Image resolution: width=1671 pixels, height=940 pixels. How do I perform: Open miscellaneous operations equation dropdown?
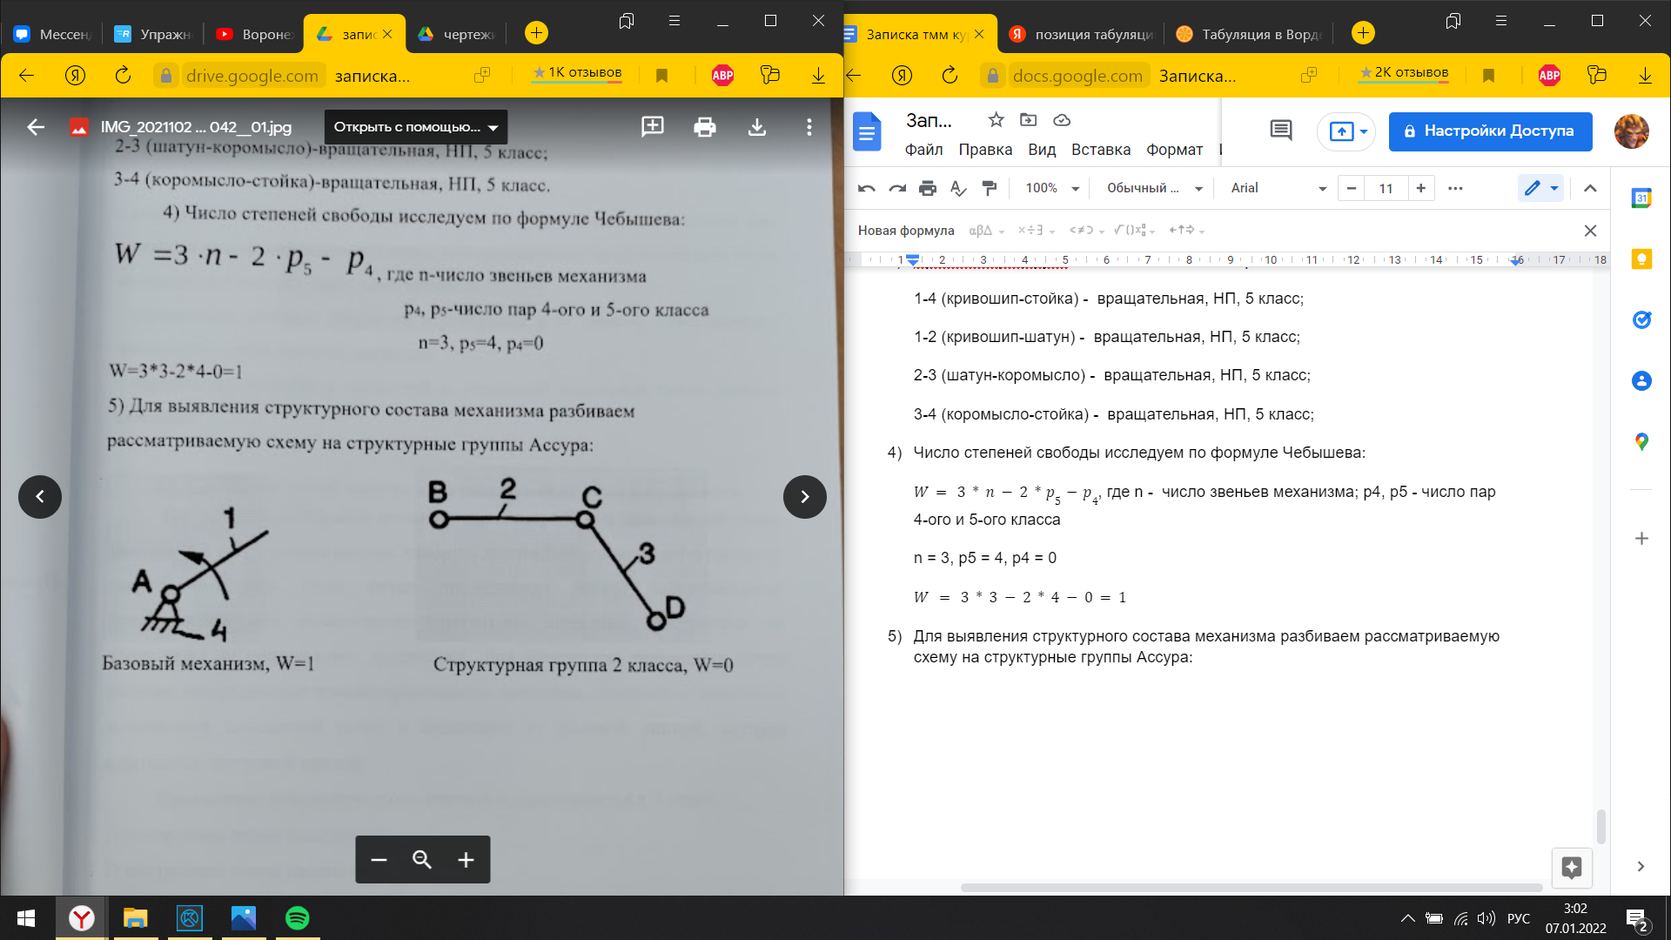pos(1037,231)
